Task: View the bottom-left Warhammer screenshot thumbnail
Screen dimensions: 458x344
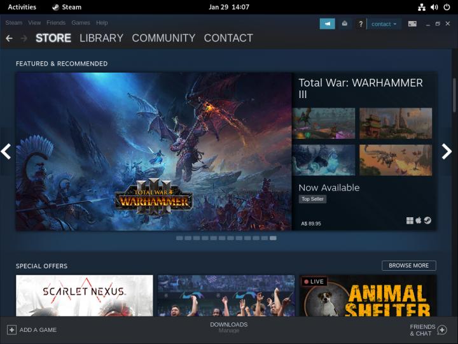Action: [x=324, y=160]
